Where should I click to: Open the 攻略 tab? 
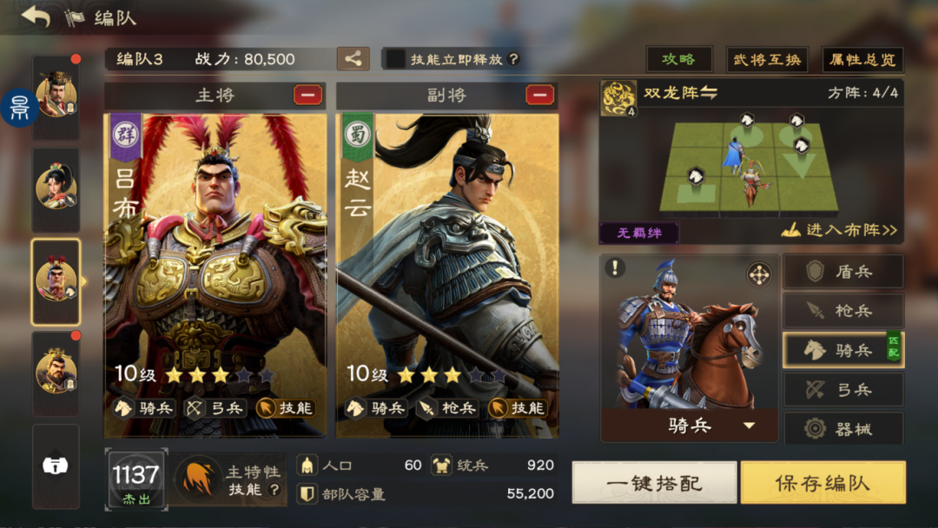click(679, 59)
